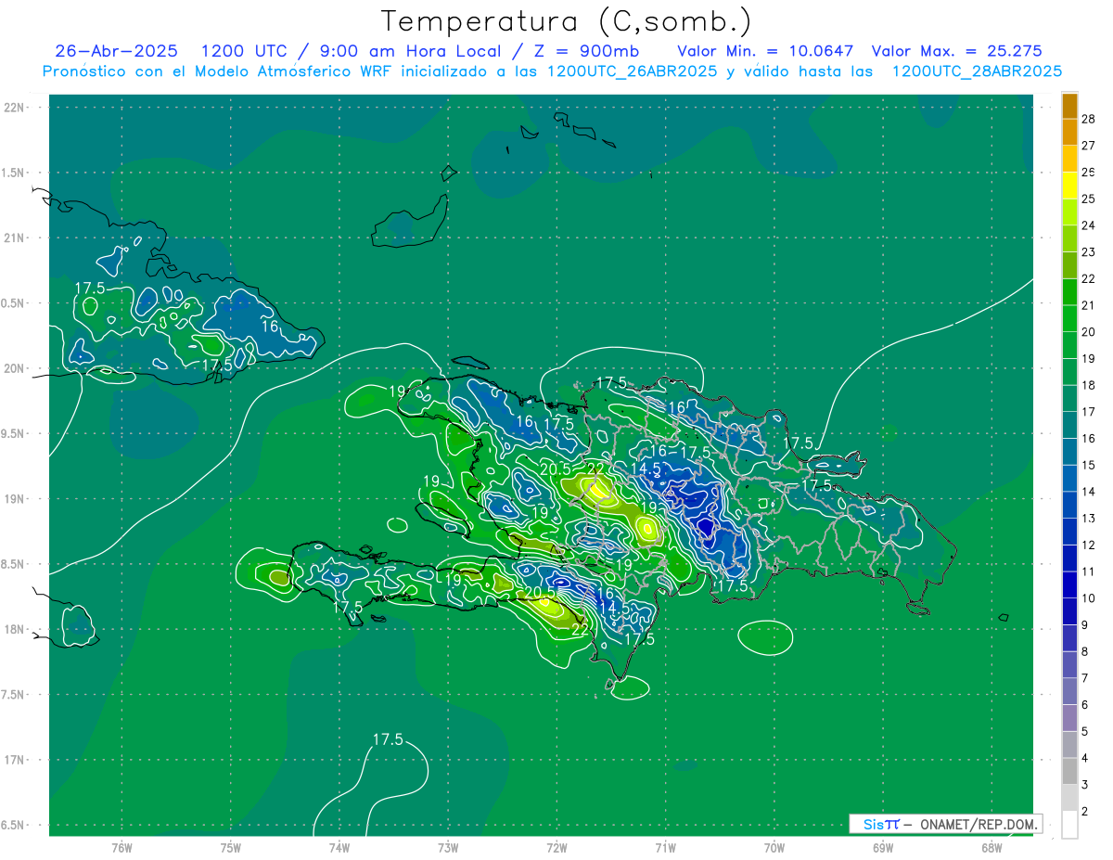
Task: Select 'Valor Max. = 25.275' text
Action: coord(957,51)
